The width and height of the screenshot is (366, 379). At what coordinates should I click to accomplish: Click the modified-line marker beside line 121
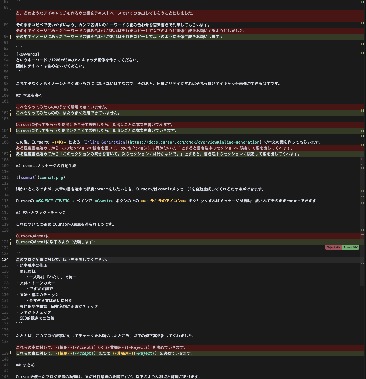[x=11, y=242]
